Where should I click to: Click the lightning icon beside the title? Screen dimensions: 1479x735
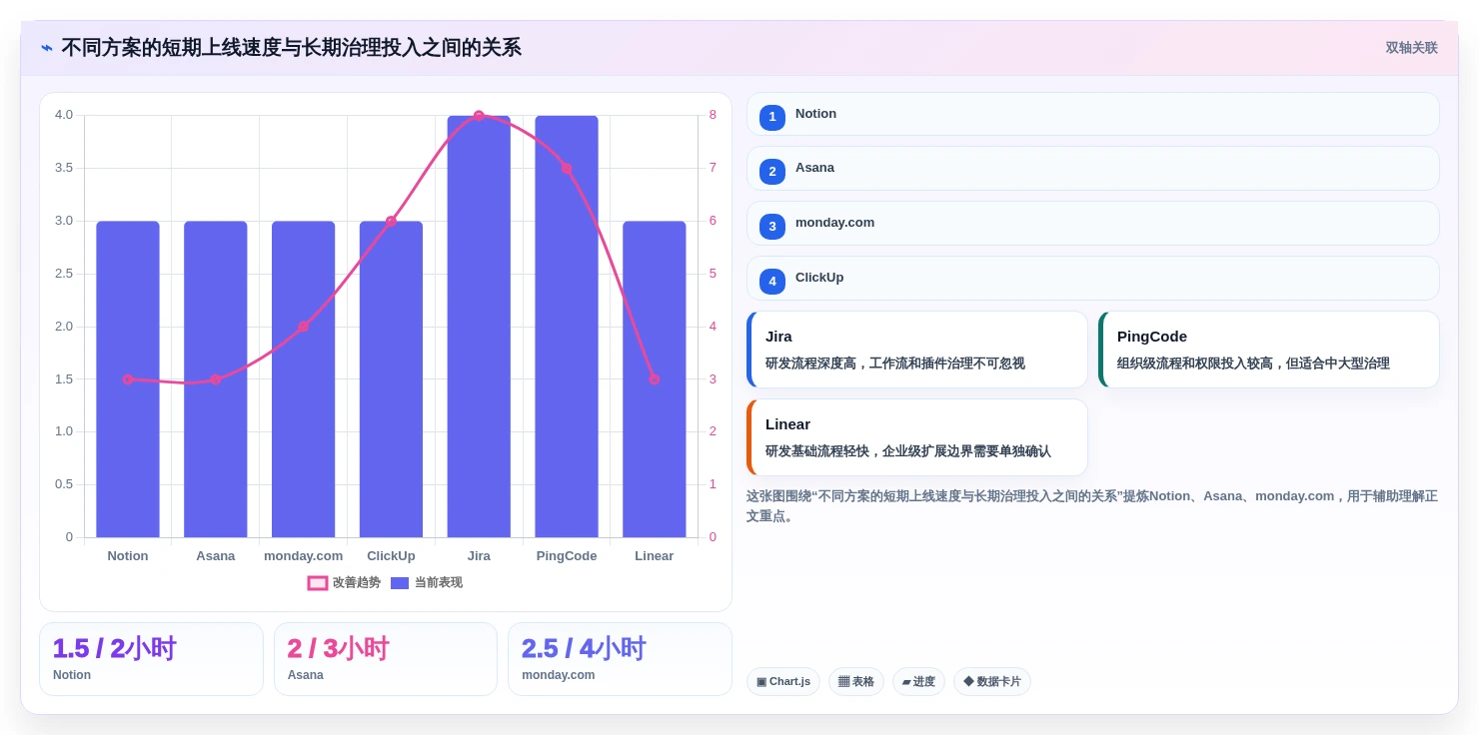point(46,48)
